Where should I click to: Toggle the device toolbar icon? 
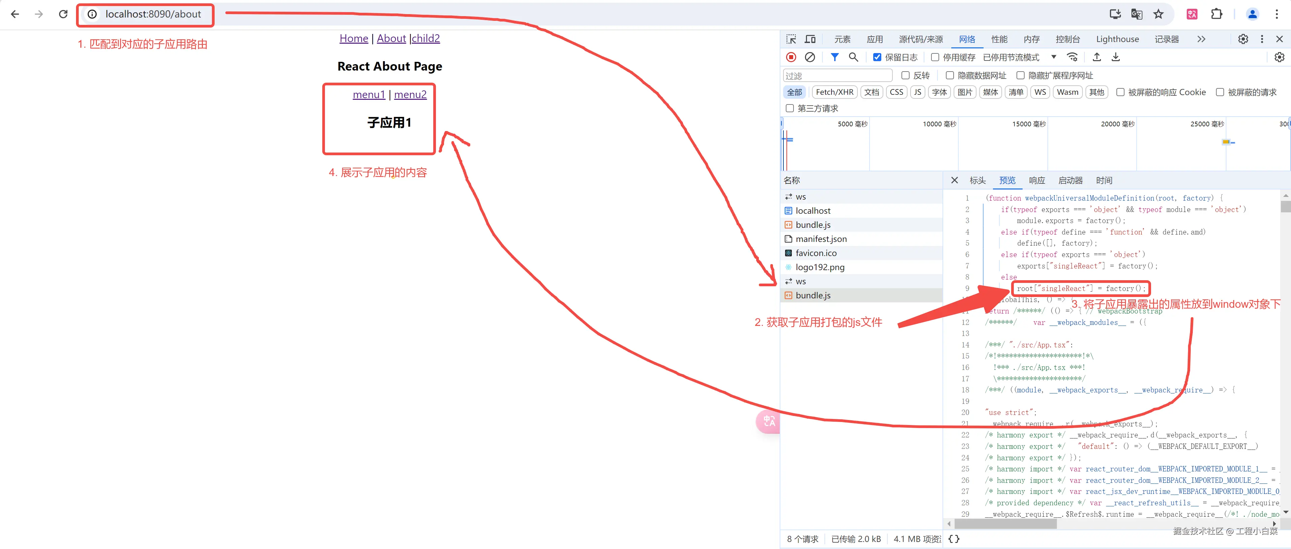pos(810,39)
